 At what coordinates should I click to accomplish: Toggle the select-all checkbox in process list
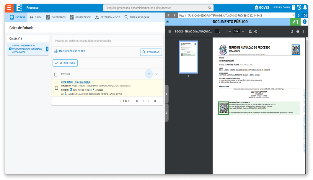click(56, 74)
